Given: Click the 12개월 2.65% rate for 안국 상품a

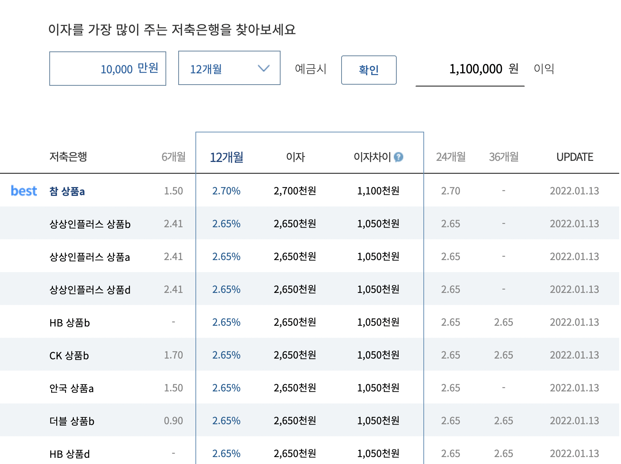Looking at the screenshot, I should [226, 388].
